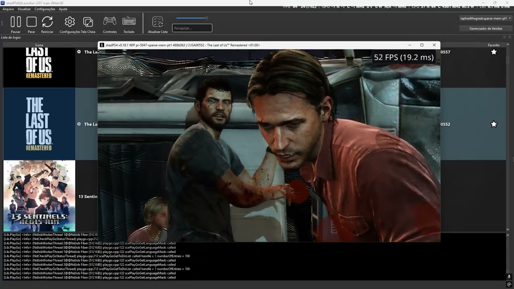
Task: Open the Configurações menu in the menu bar
Action: (x=45, y=9)
